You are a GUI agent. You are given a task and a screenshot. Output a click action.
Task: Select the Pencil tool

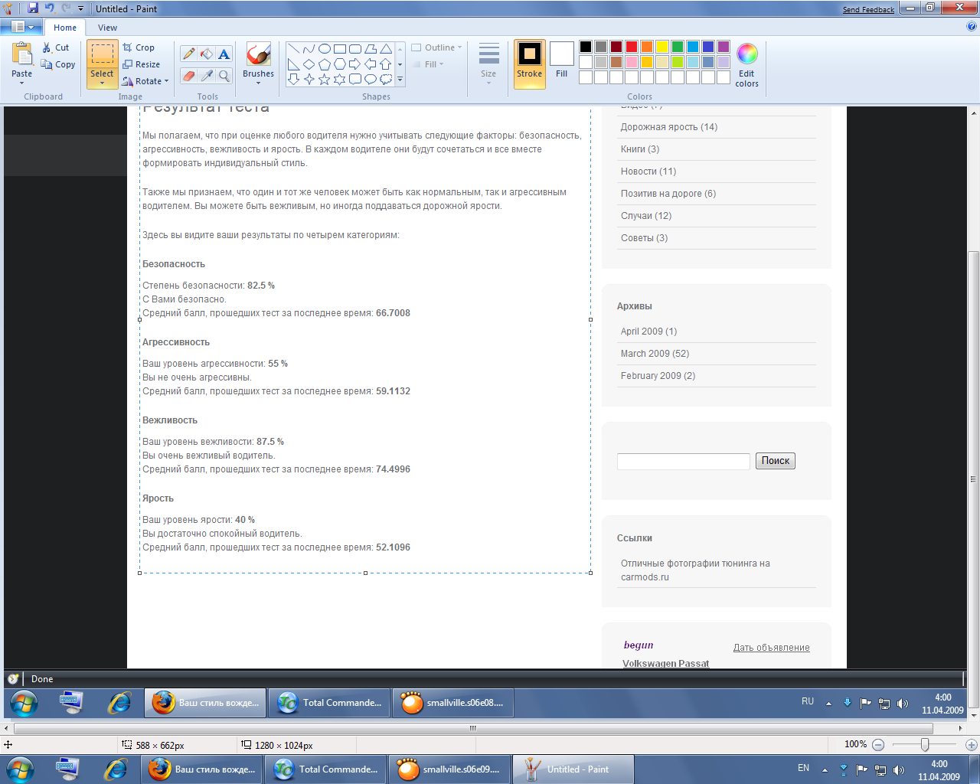(188, 54)
